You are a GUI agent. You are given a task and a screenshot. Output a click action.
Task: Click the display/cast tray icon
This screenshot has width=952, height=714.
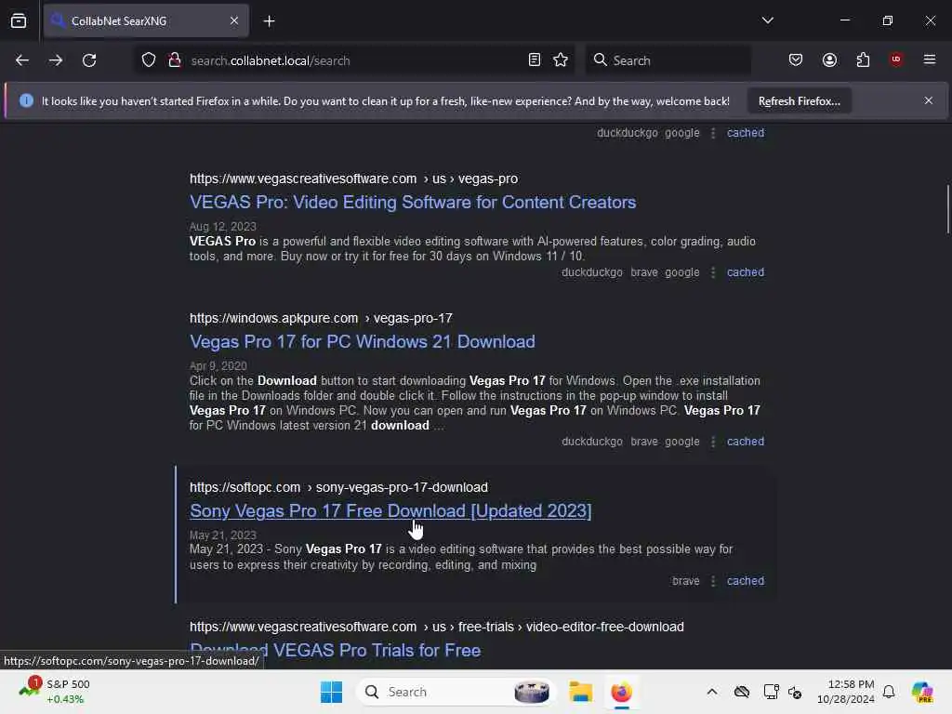coord(771,692)
